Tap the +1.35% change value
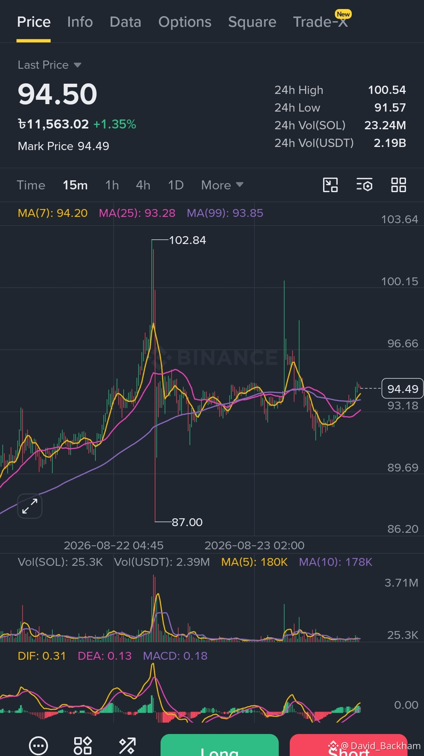 click(x=115, y=124)
